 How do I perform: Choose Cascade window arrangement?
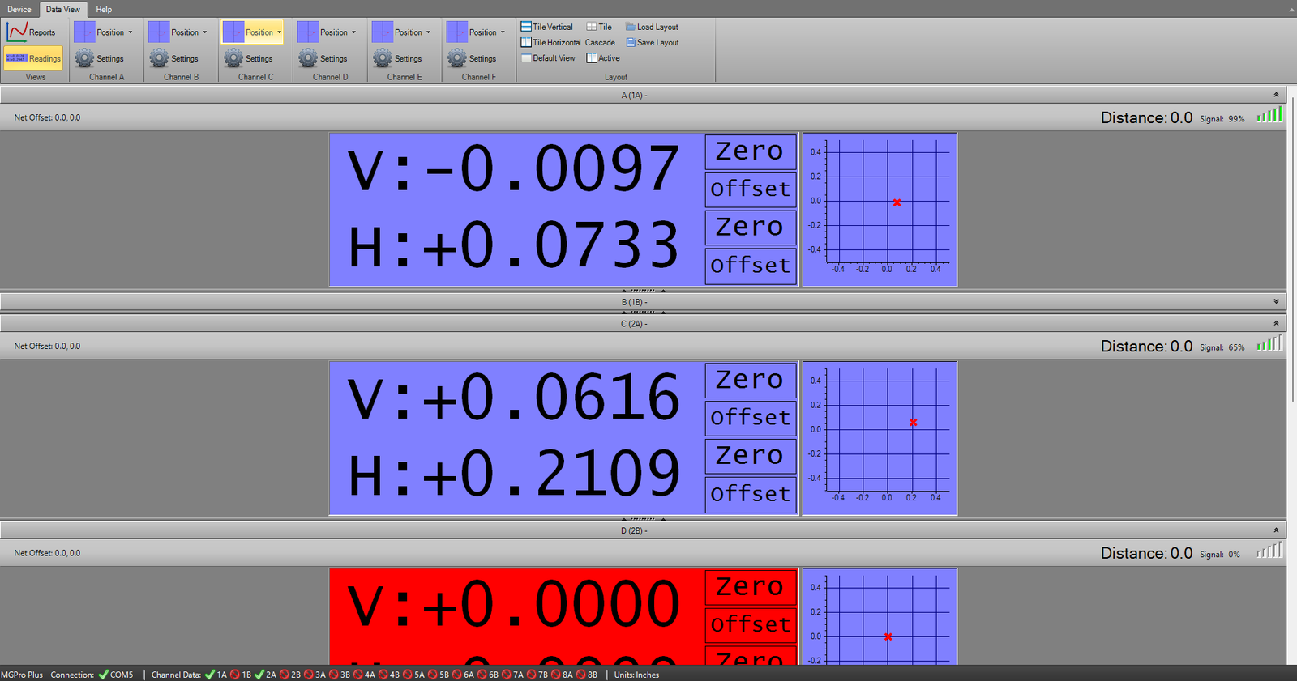pos(600,42)
